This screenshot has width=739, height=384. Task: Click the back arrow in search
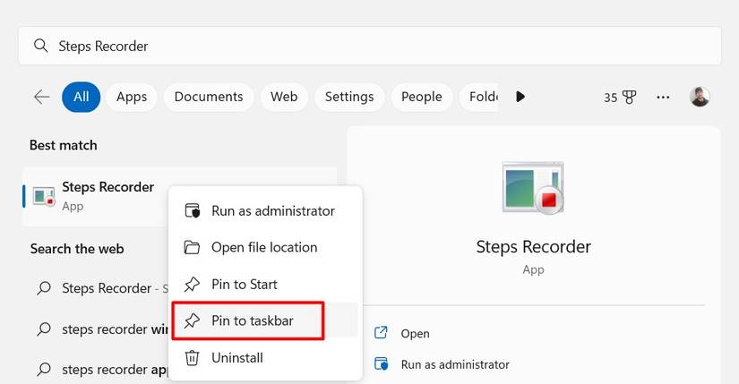(41, 97)
